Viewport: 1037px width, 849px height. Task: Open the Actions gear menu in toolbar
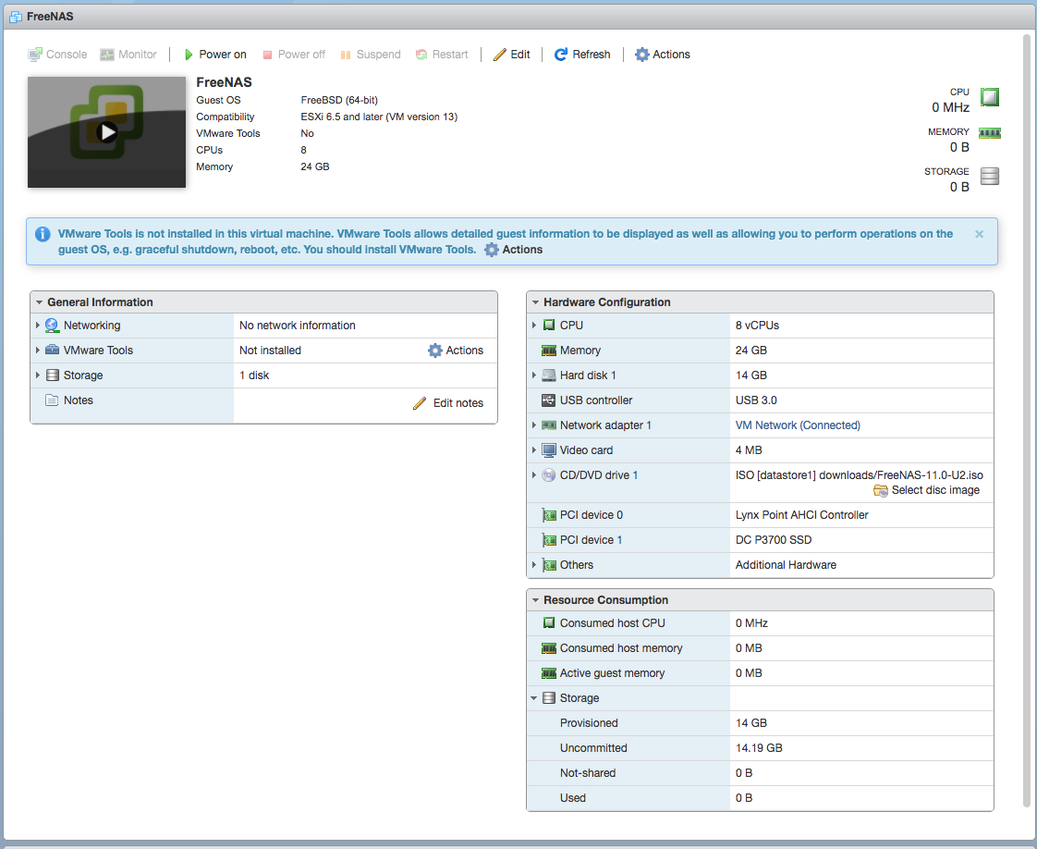click(x=662, y=55)
